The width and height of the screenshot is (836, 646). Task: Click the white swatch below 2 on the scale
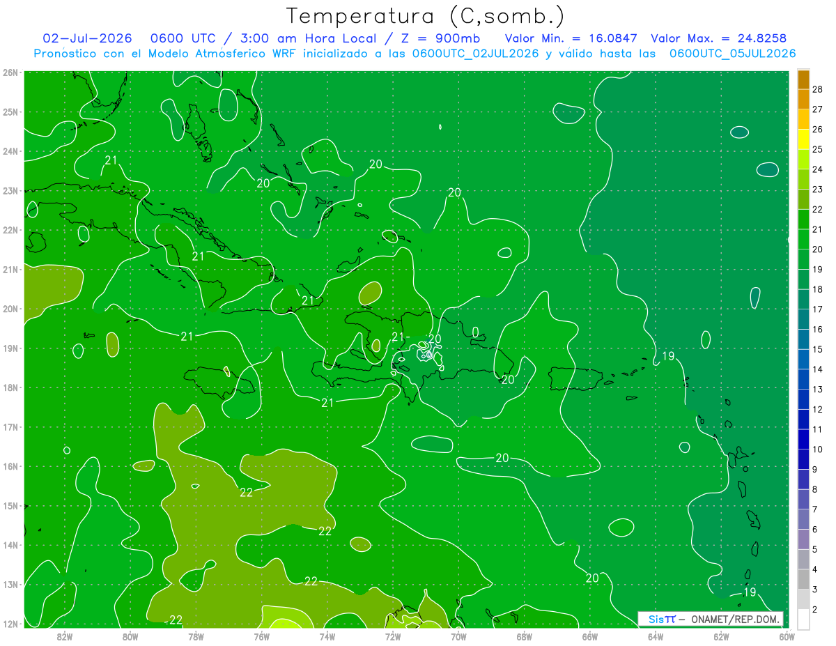(x=803, y=619)
